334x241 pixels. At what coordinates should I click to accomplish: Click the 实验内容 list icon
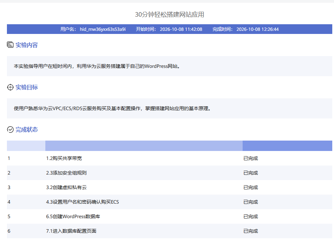10,45
